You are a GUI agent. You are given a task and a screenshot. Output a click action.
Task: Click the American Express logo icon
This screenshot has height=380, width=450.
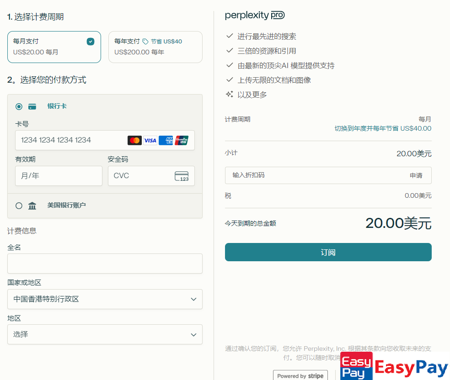[x=166, y=140]
